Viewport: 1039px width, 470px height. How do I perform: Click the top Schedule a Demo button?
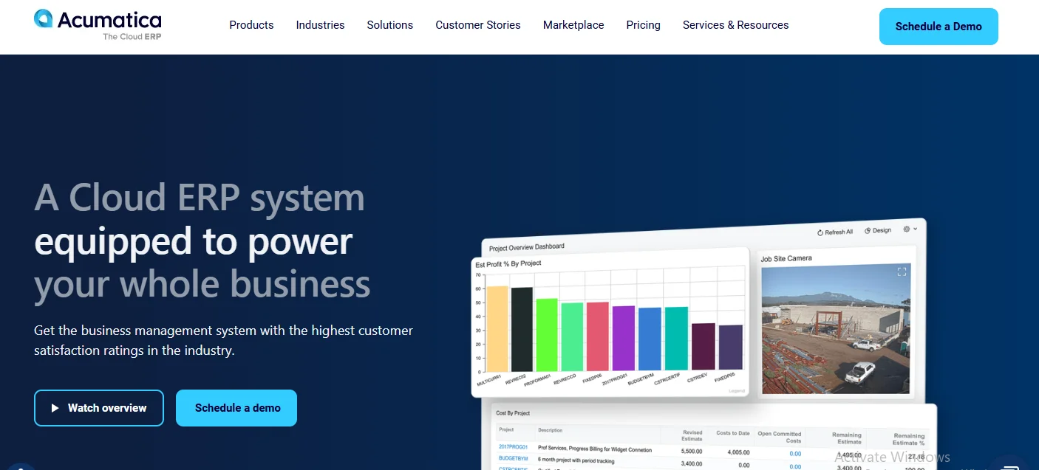(938, 27)
